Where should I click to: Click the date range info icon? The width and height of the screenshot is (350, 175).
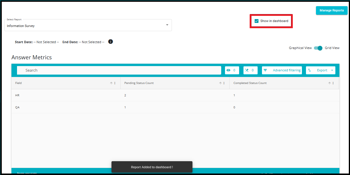[111, 42]
